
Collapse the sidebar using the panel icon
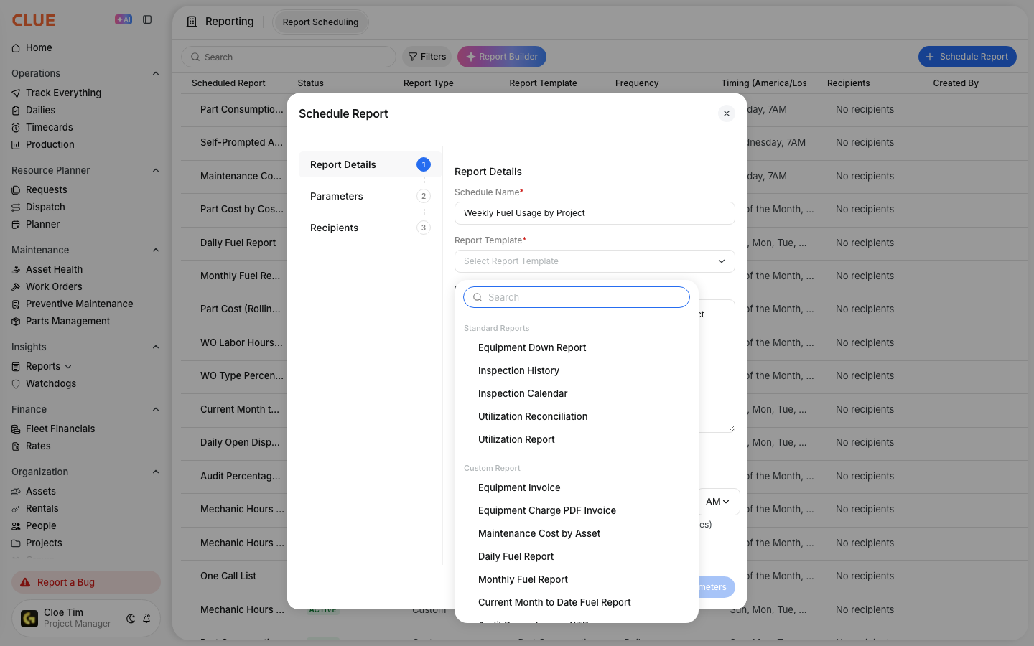click(147, 20)
